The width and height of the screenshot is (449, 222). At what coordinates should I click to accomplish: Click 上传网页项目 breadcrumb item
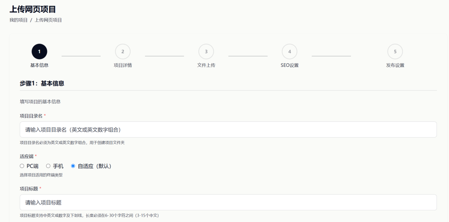click(x=48, y=20)
